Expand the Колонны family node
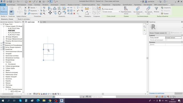The image size is (183, 103). (4, 79)
